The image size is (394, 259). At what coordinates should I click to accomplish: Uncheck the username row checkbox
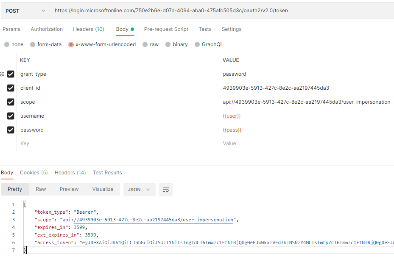[11, 116]
